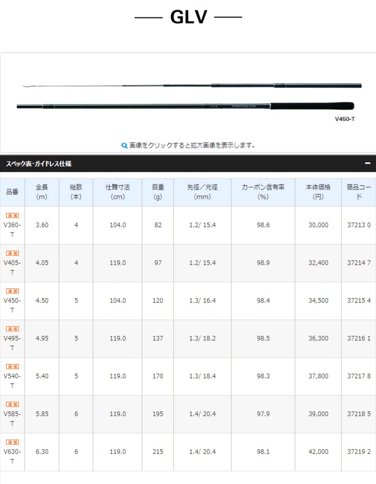Click the diameter value 1.3/ 18.4
The image size is (376, 484).
202,376
